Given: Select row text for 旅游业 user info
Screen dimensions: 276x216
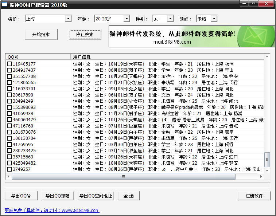Looking at the screenshot, I should [155, 76].
